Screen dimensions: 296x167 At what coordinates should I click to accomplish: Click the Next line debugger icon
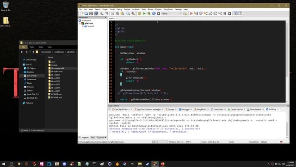click(x=201, y=13)
